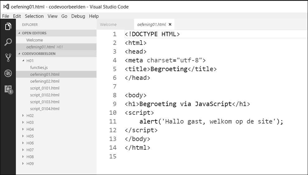308x175 pixels.
Task: Open the Search view icon
Action: click(8, 42)
